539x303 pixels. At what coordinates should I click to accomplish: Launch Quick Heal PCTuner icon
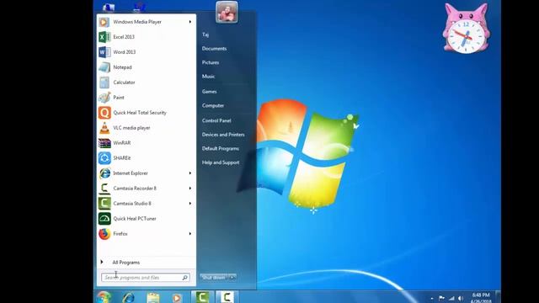point(104,218)
